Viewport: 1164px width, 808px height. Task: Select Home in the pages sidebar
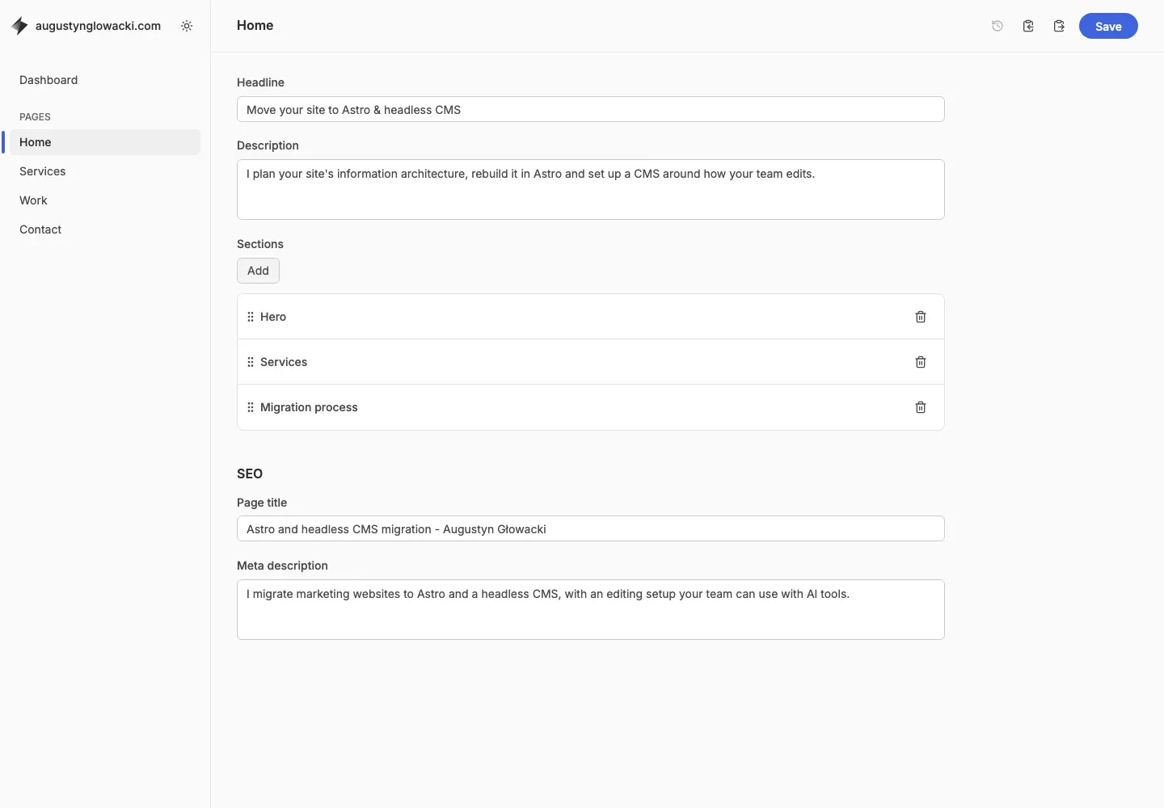pos(105,142)
